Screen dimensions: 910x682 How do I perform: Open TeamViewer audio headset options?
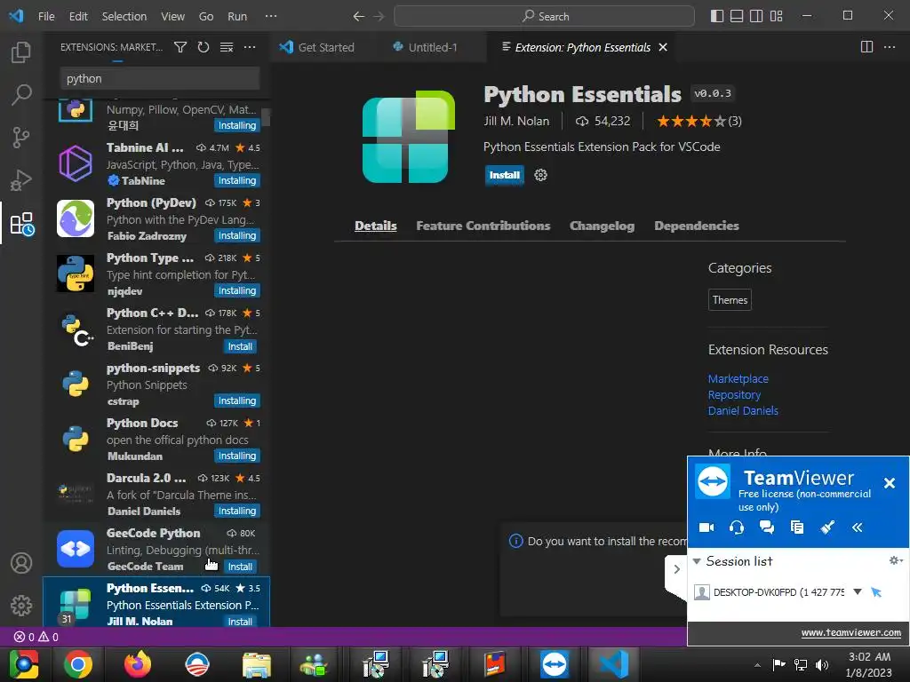737,527
